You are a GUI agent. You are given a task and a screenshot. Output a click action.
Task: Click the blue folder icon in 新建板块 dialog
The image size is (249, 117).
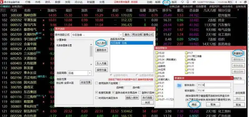tap(179, 86)
